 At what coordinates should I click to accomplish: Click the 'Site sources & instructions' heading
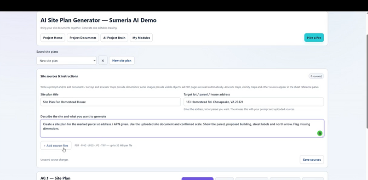pyautogui.click(x=59, y=76)
